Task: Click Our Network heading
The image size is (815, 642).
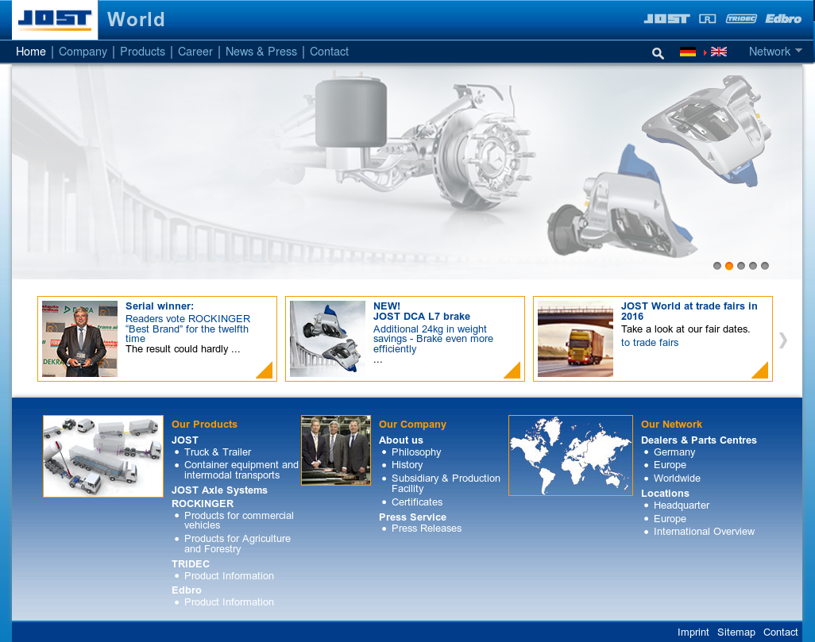Action: tap(671, 425)
